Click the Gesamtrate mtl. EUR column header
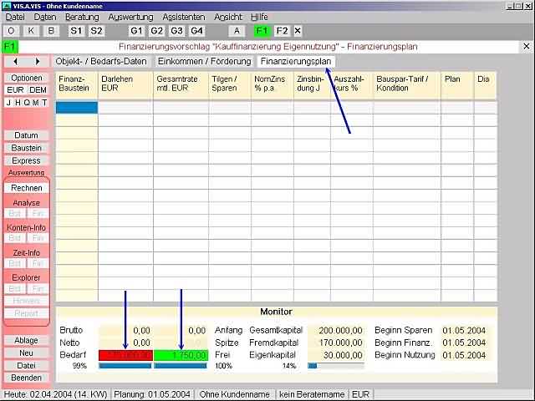 click(181, 85)
